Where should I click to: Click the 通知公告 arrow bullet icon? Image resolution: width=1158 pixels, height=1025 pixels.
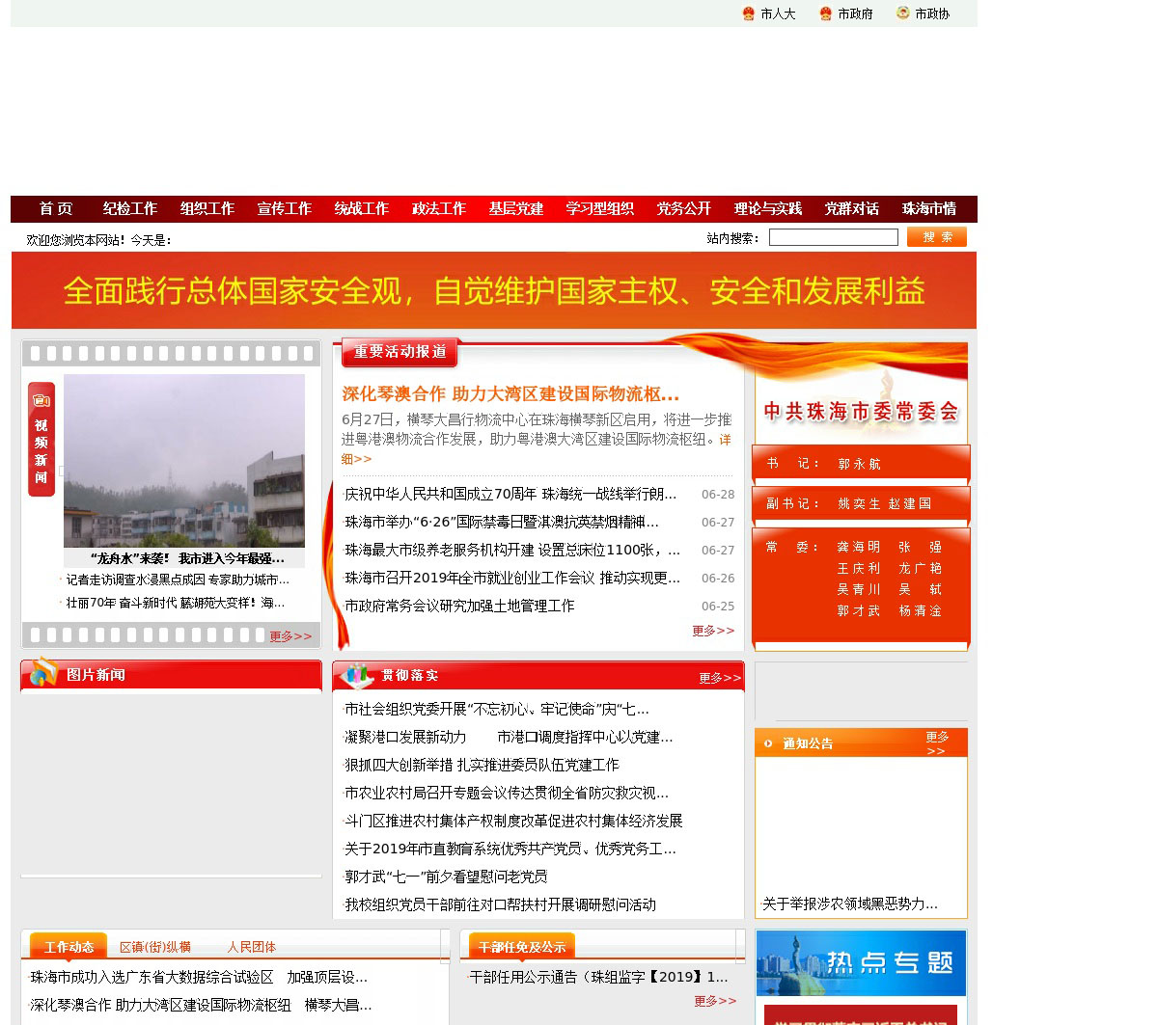coord(768,743)
